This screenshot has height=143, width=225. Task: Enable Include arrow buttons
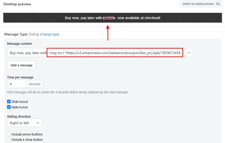click(9, 134)
